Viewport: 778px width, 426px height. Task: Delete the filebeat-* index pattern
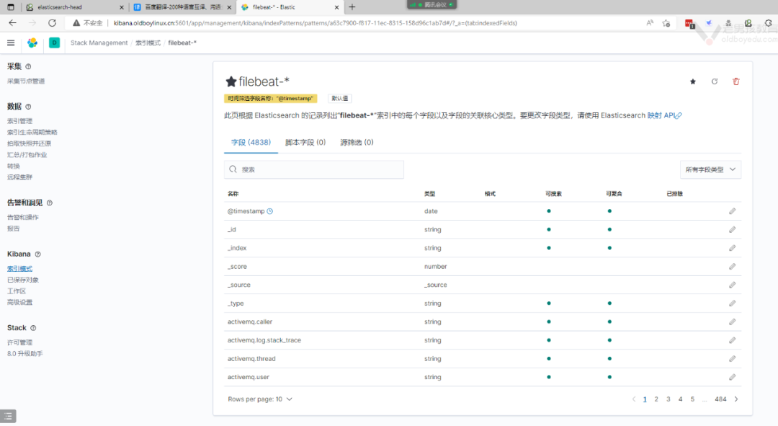735,81
